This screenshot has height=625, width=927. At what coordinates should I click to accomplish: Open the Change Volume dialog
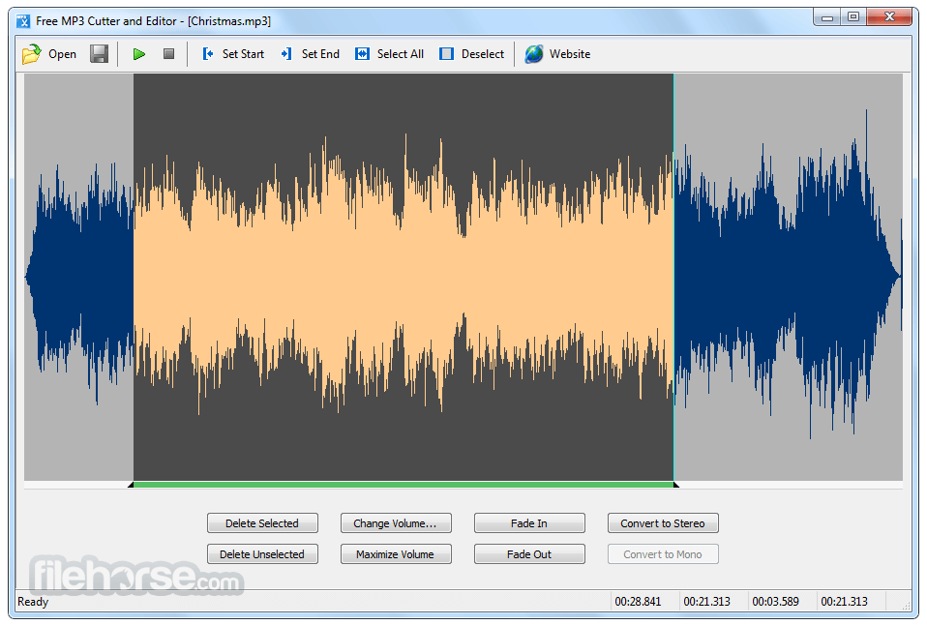(x=396, y=523)
